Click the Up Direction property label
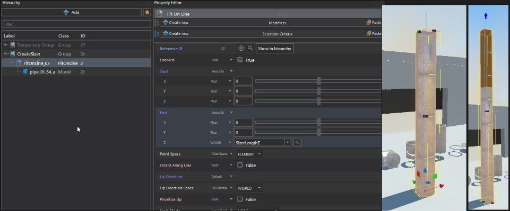Viewport: 510px width, 211px height. tap(171, 177)
